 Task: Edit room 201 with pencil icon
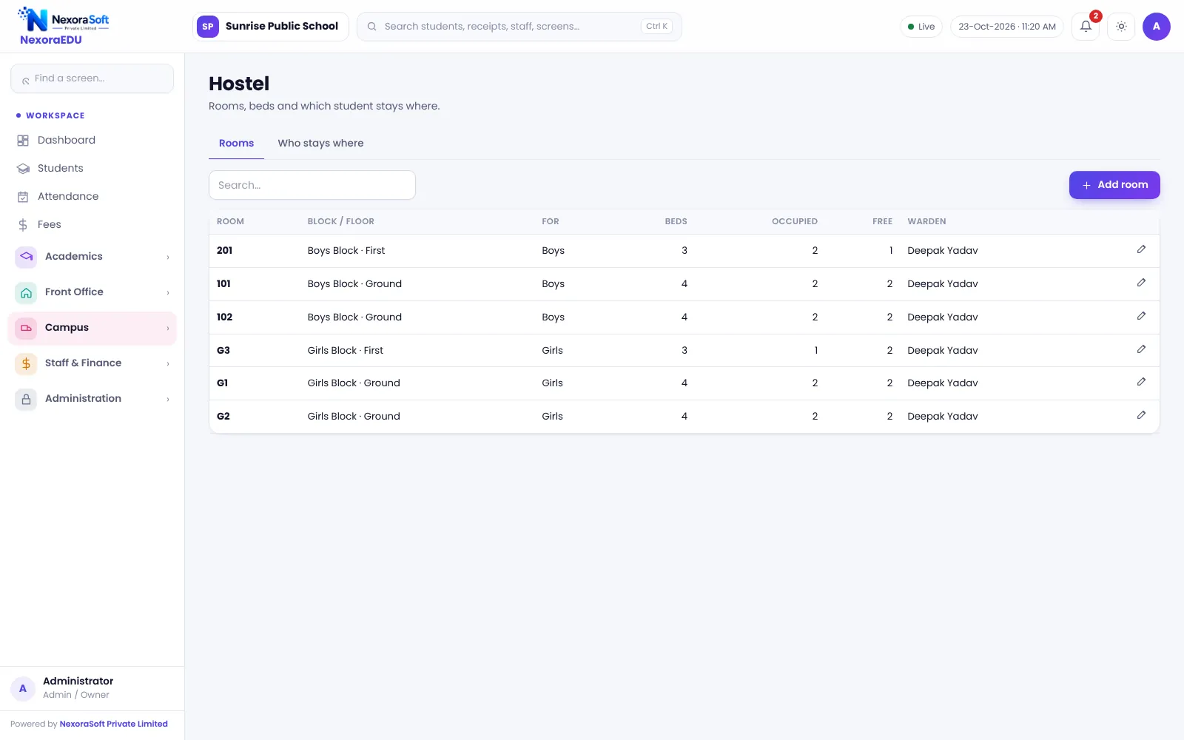[1141, 249]
